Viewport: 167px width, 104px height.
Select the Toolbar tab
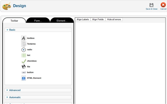[x=14, y=21]
